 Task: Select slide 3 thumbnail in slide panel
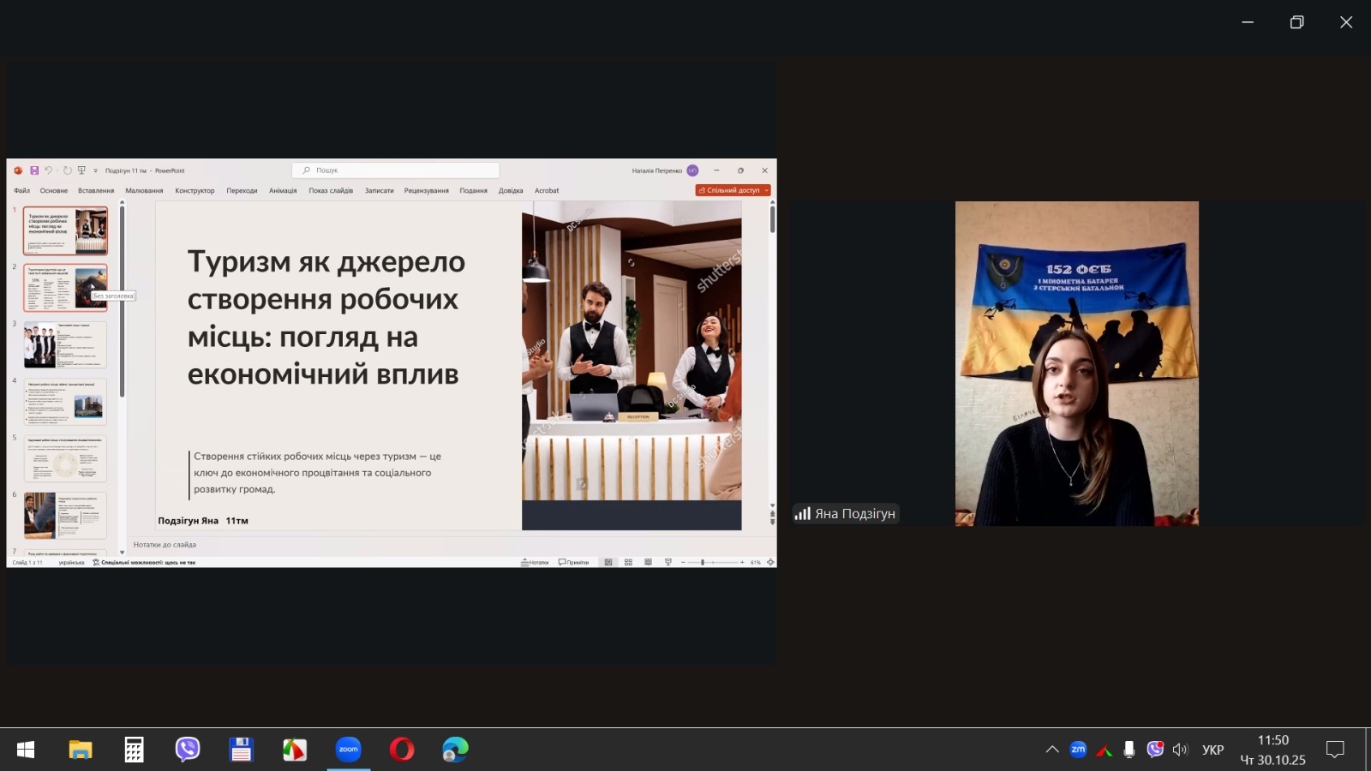[65, 344]
